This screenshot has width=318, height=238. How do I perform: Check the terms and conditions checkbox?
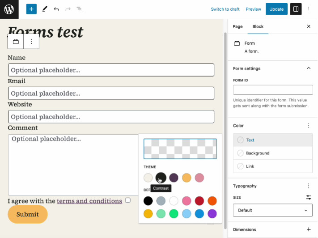(x=128, y=200)
